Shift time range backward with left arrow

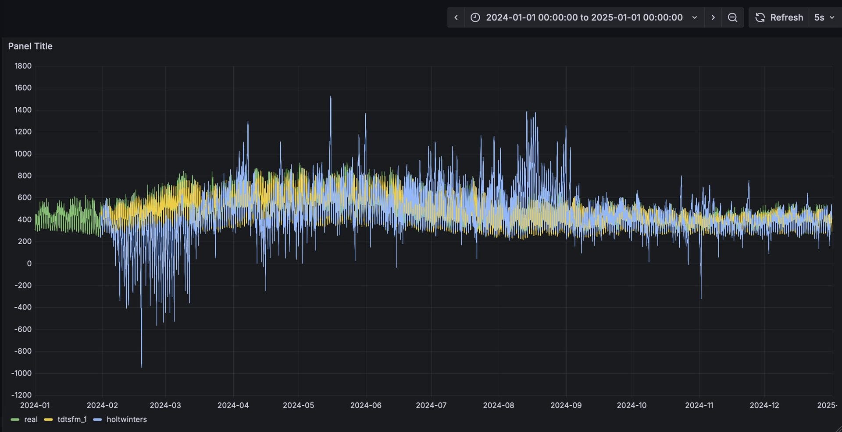tap(456, 18)
